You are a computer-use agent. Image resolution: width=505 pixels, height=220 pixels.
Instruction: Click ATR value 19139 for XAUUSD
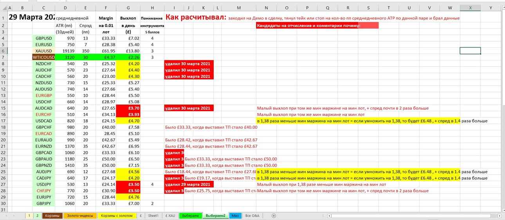pyautogui.click(x=65, y=51)
